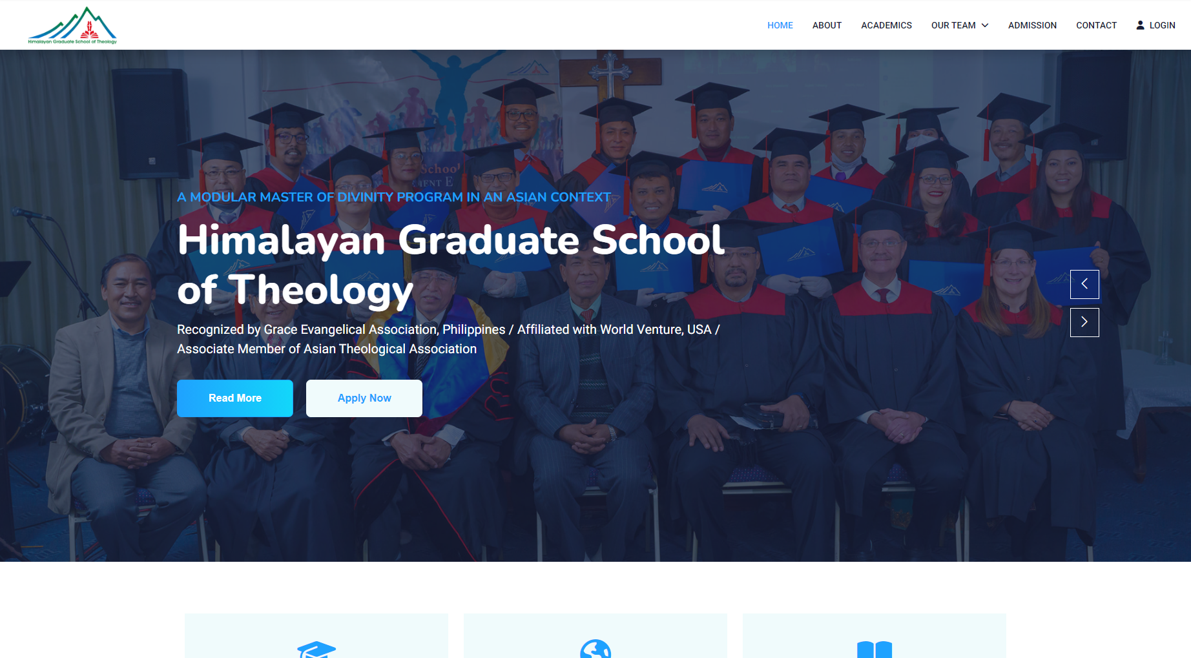This screenshot has width=1191, height=658.
Task: Go to the About page
Action: 827,25
